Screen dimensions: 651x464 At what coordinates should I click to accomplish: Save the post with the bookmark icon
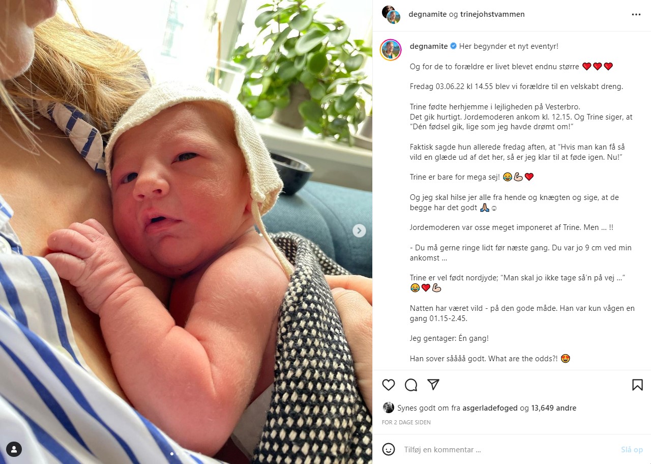(x=637, y=385)
